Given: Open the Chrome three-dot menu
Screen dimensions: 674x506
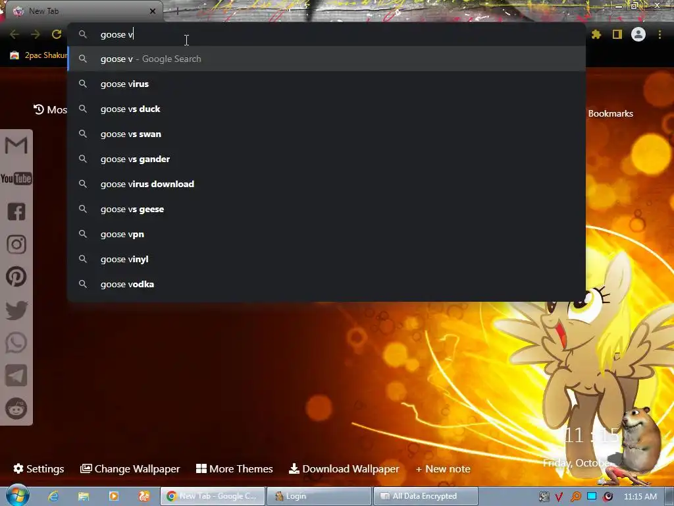Looking at the screenshot, I should [660, 34].
